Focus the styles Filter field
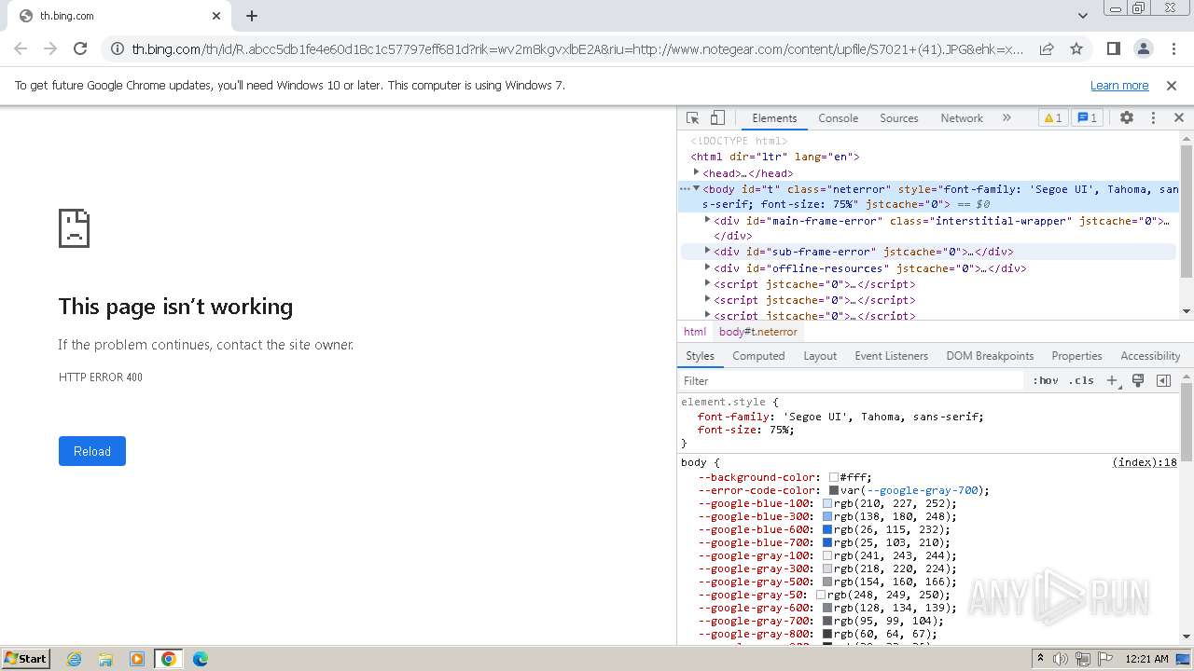Screen dimensions: 1194x671 click(x=852, y=380)
